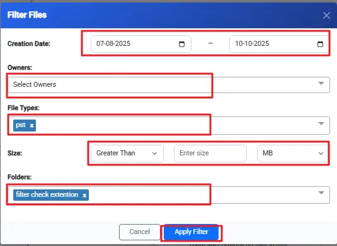This screenshot has height=246, width=337.
Task: Click Apply Filter button
Action: [191, 232]
